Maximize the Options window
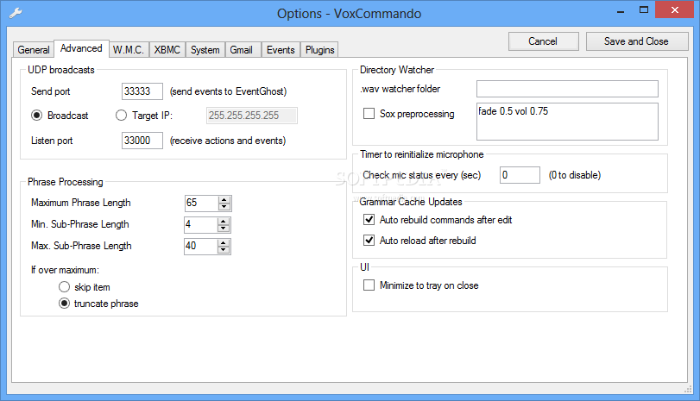 644,9
